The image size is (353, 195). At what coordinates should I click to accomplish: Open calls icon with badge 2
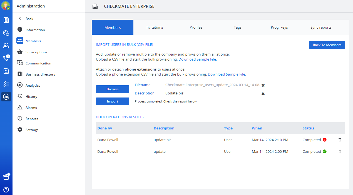[6, 58]
